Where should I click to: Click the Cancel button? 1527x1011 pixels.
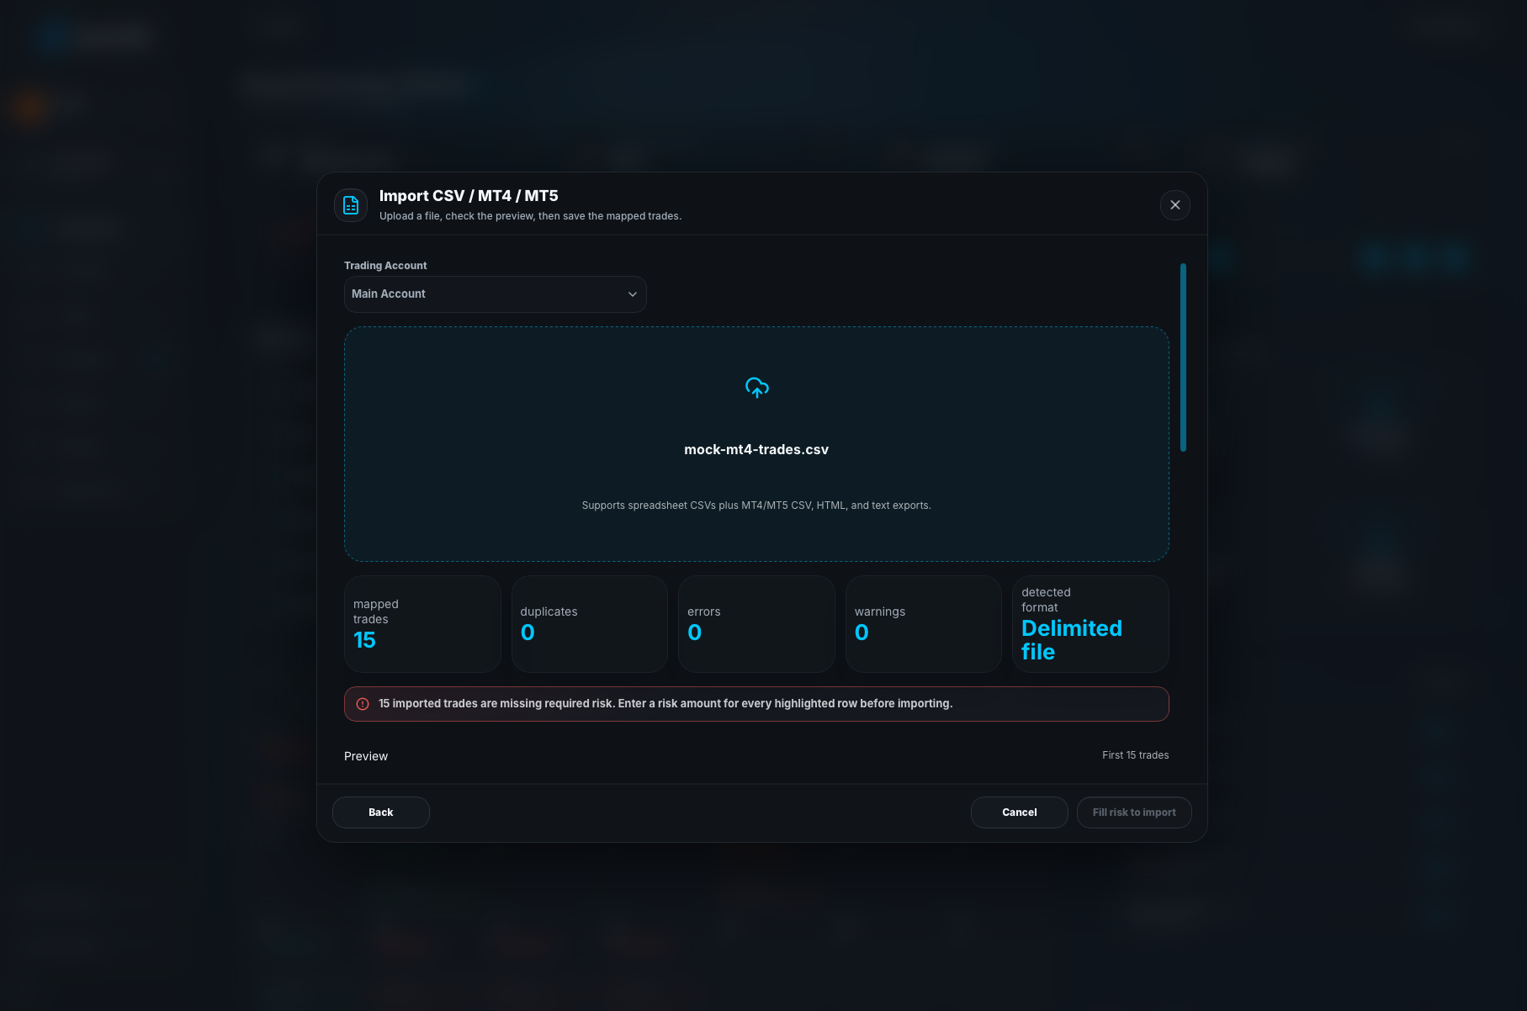1020,813
